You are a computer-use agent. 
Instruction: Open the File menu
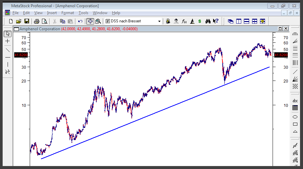tap(16, 13)
